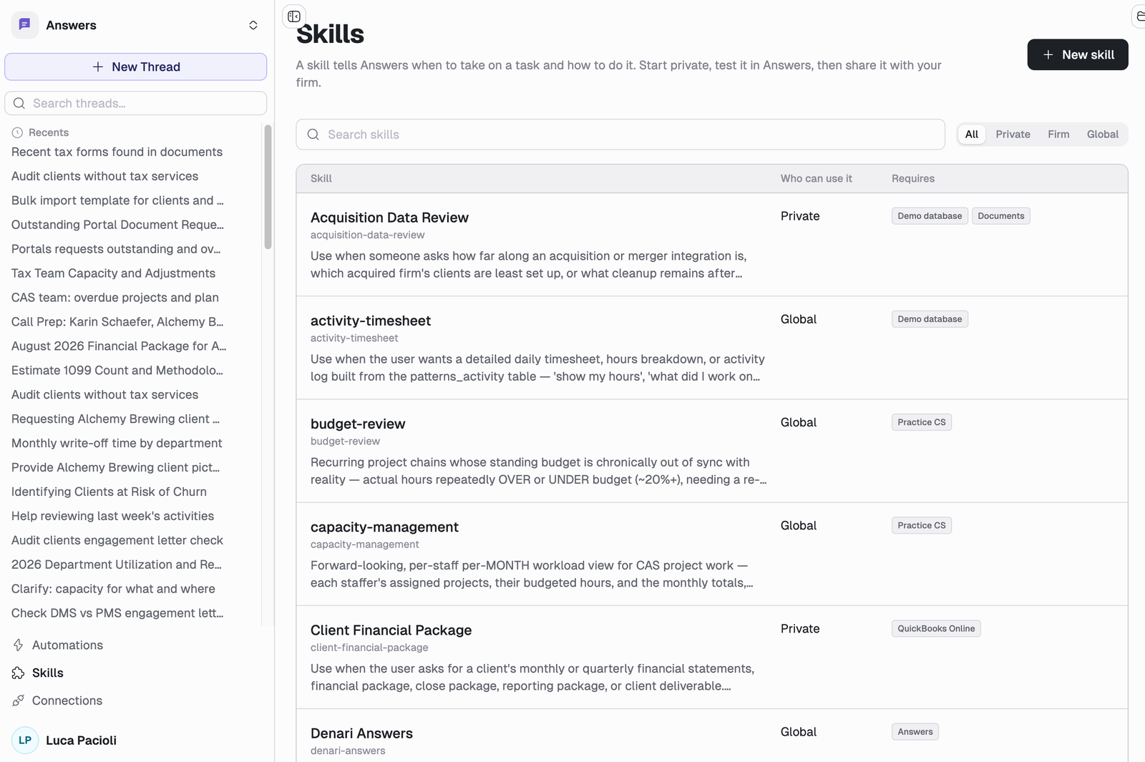Open thread Identifying Clients at Risk of Churn
The width and height of the screenshot is (1145, 762).
(x=109, y=492)
